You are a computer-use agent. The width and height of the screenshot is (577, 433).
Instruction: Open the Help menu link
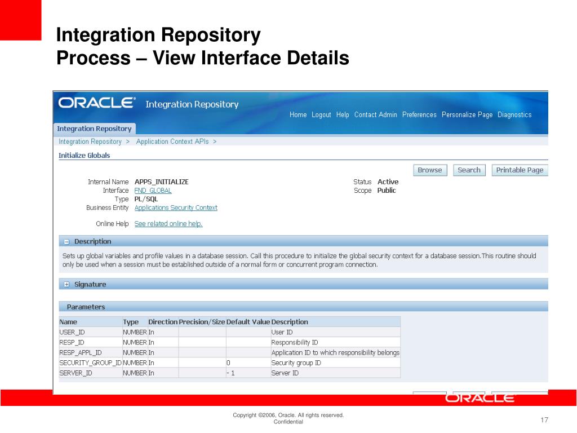(343, 115)
